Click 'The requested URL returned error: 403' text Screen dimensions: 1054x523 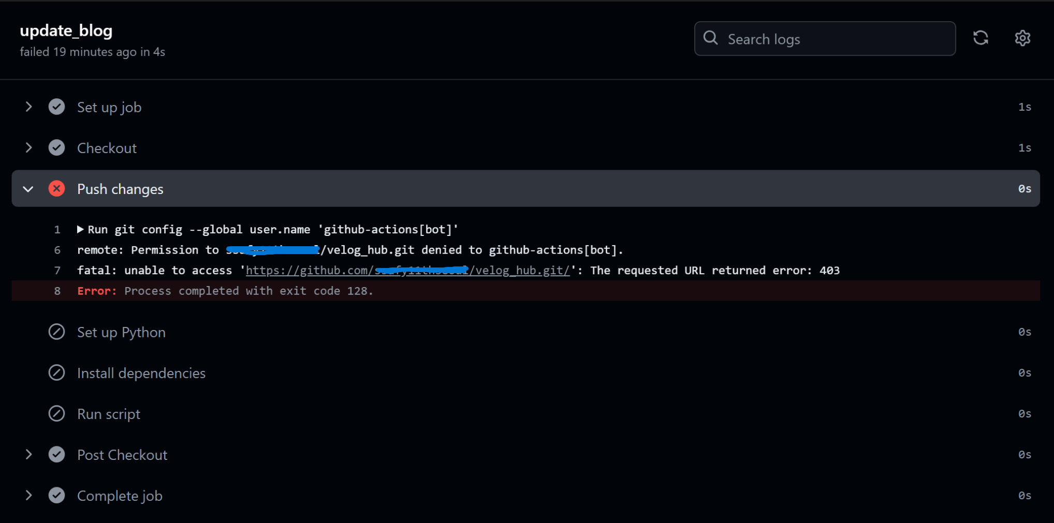tap(715, 271)
